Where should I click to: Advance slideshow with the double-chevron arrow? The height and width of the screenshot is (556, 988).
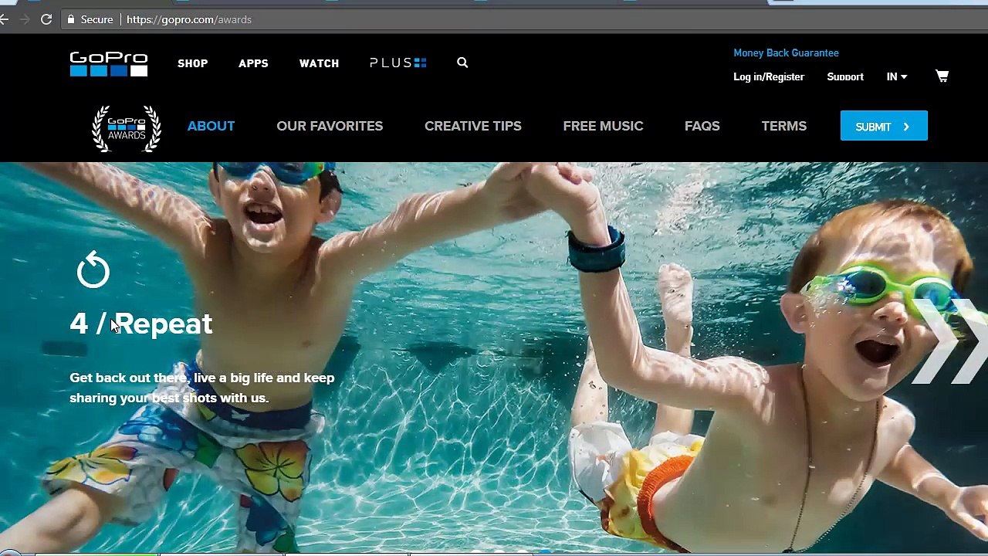[950, 341]
